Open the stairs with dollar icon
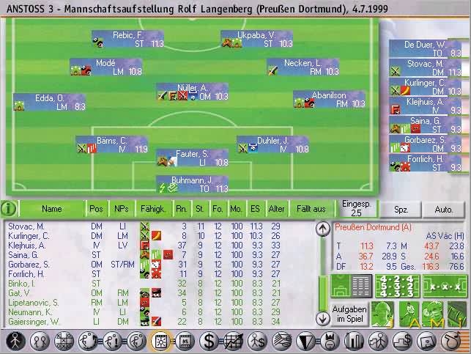Screen dimensions: 471x354 point(403,341)
